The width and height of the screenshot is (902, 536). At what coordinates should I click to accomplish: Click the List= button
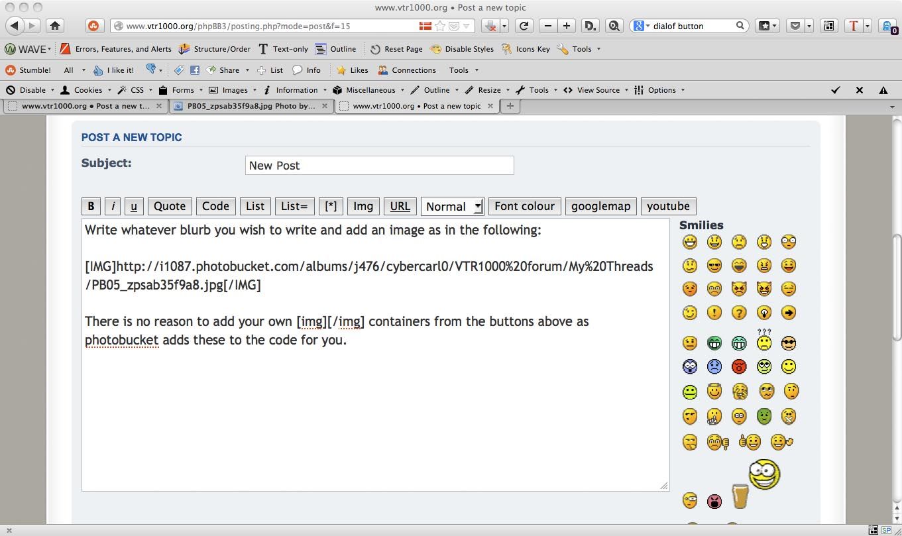[x=294, y=206]
